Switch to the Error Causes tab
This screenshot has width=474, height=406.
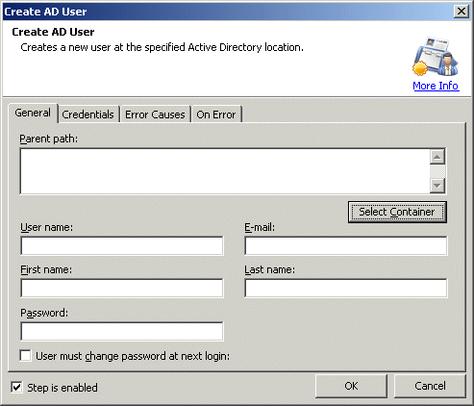click(155, 114)
